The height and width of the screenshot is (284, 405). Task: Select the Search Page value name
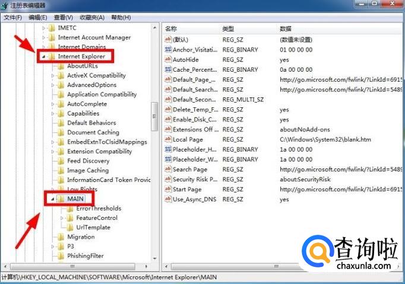point(190,170)
